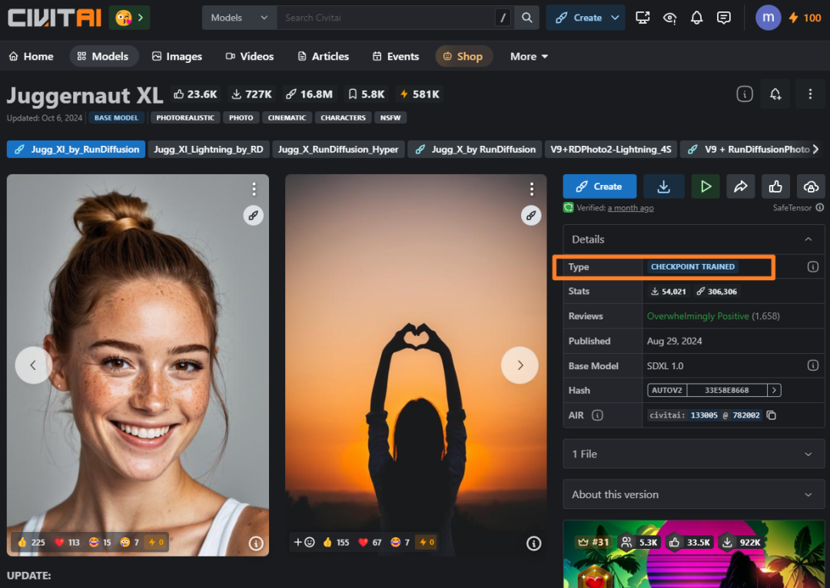Click the thumbs-up like button

click(775, 186)
